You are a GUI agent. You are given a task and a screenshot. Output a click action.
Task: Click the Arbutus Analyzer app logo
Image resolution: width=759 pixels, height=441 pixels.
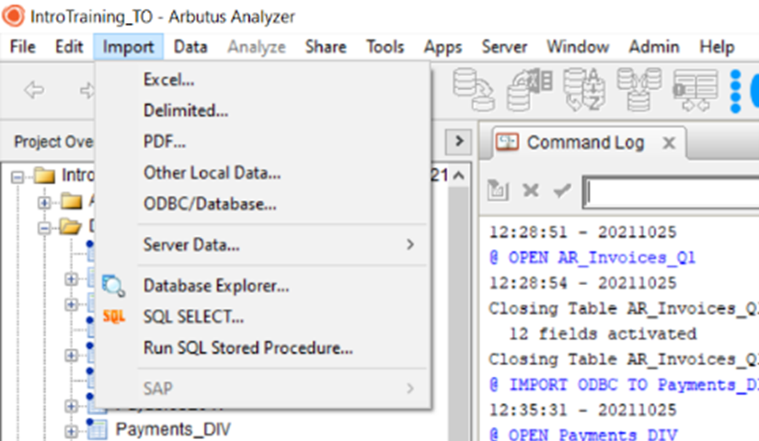pyautogui.click(x=13, y=16)
